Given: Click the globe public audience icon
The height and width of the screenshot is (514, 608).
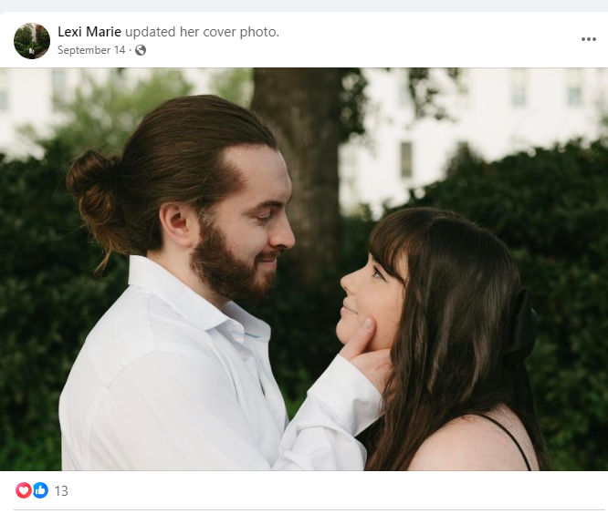Looking at the screenshot, I should tap(141, 50).
